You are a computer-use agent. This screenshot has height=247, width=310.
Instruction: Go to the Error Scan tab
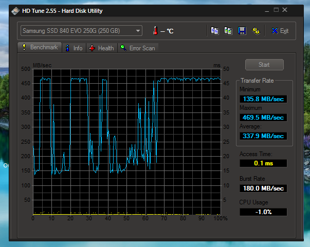(x=138, y=48)
